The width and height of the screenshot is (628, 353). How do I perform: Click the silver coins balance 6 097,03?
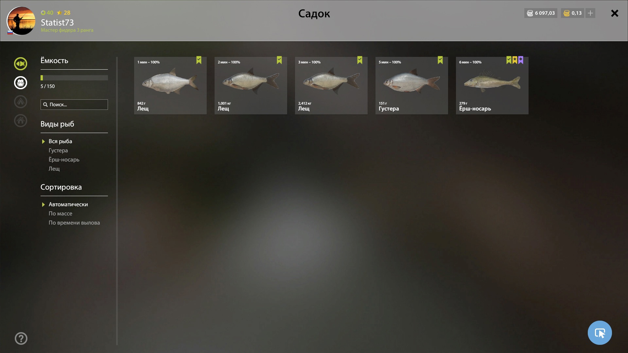tap(541, 13)
